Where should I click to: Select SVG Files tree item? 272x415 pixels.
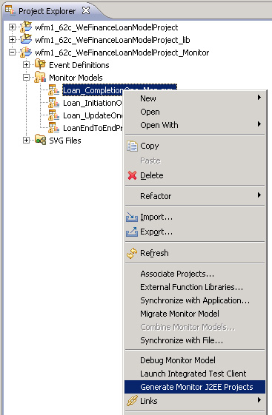(65, 141)
